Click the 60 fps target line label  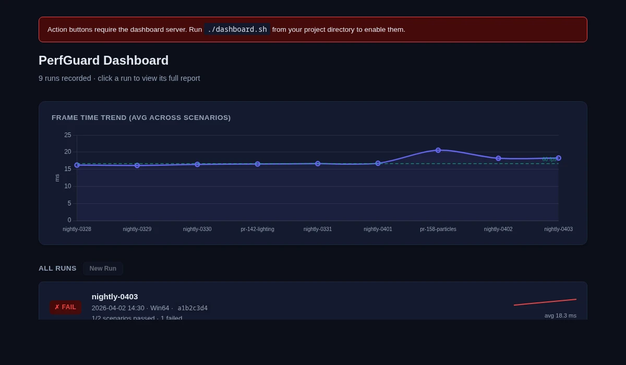tap(549, 159)
